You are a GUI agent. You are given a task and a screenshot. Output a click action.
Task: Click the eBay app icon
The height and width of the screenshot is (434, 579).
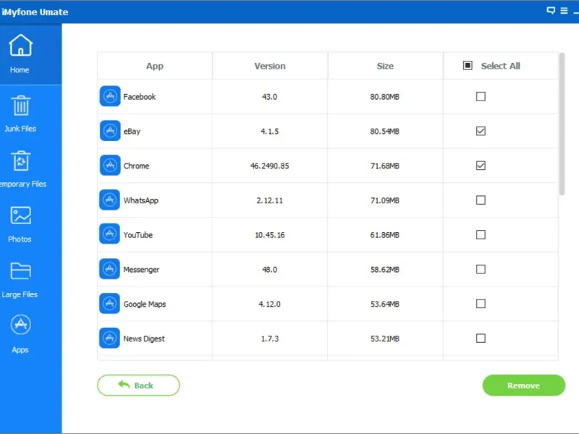pyautogui.click(x=110, y=131)
